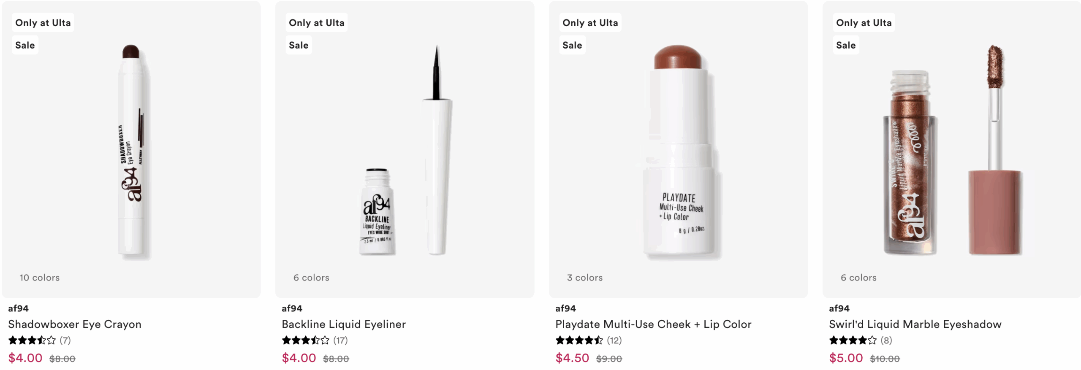Click the '10 colors' label on Eye Crayon

point(39,278)
